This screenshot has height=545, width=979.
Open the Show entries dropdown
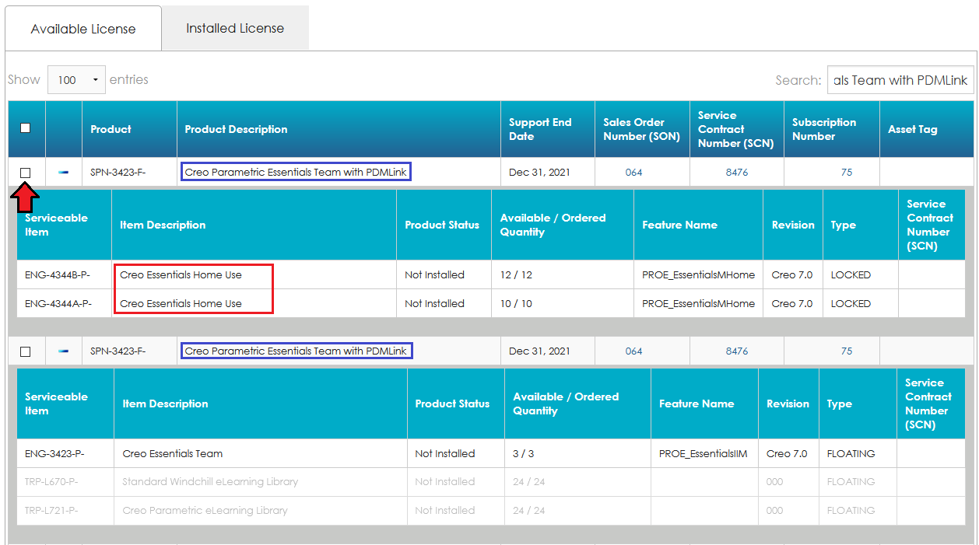tap(76, 79)
